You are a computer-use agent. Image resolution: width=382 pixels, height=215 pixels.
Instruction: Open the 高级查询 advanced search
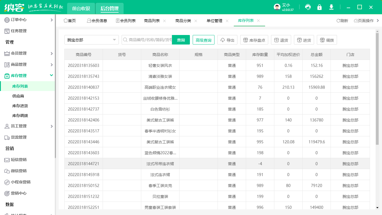203,40
